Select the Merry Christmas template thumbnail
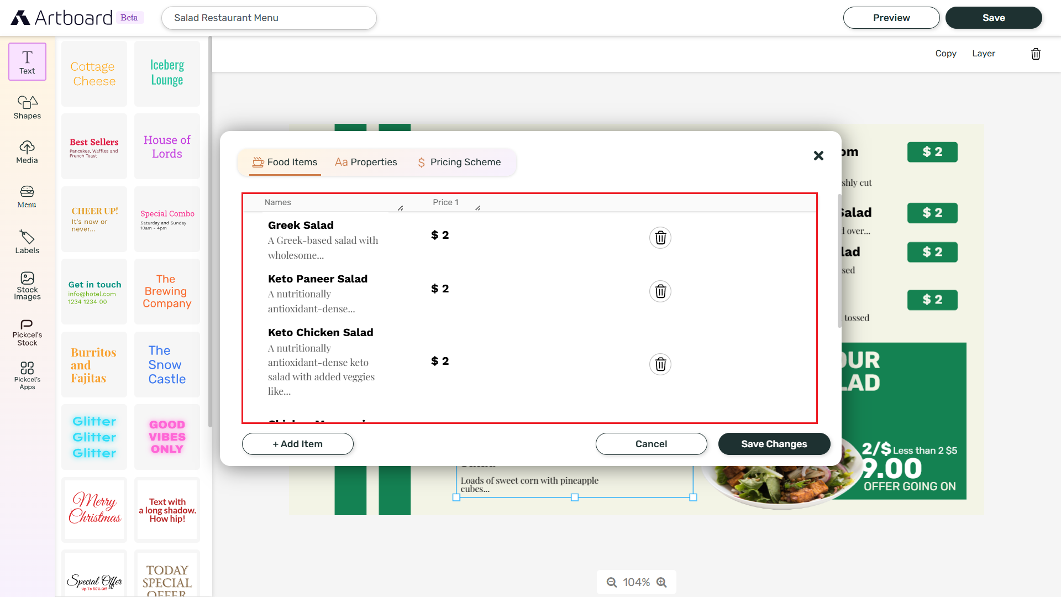The height and width of the screenshot is (597, 1061). coord(94,510)
